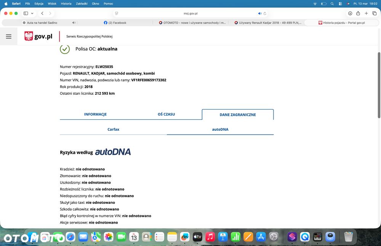This screenshot has height=246, width=381.
Task: Open FaceTime from the Dock
Action: (x=121, y=237)
